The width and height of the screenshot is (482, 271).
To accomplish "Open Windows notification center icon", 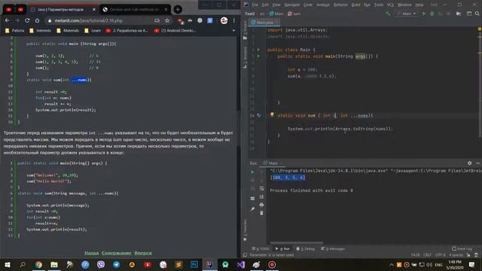I will 472,264.
